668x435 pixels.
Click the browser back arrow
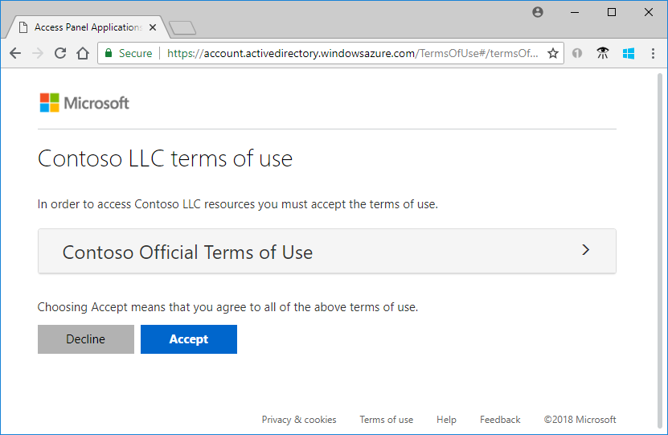click(x=14, y=53)
